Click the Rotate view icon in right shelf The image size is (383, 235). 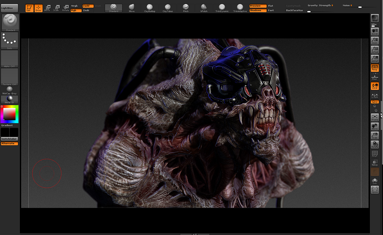pos(375,145)
